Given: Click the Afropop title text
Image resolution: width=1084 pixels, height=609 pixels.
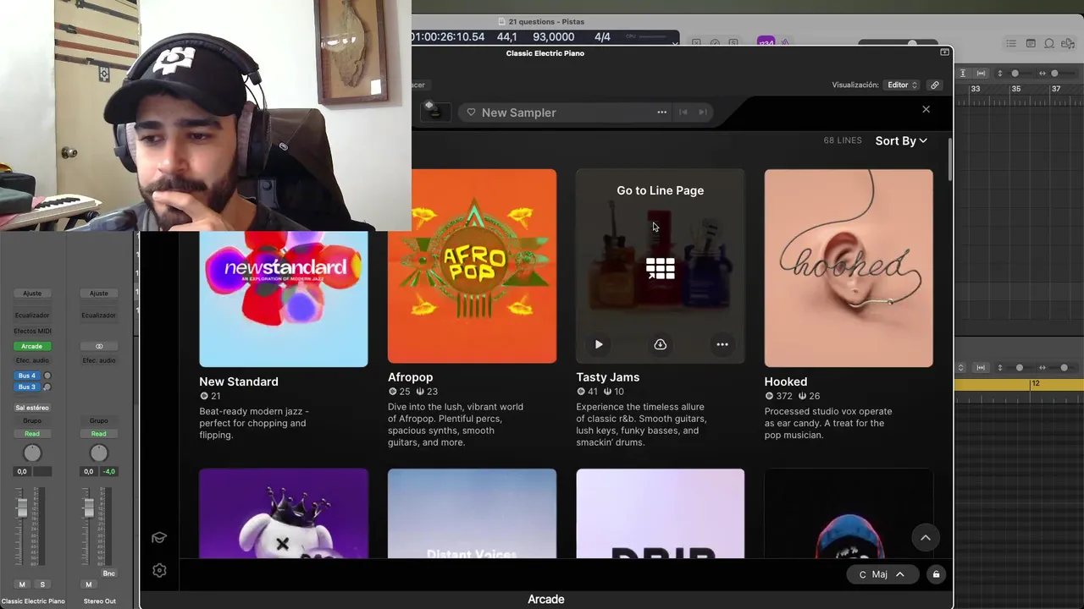Looking at the screenshot, I should (410, 377).
